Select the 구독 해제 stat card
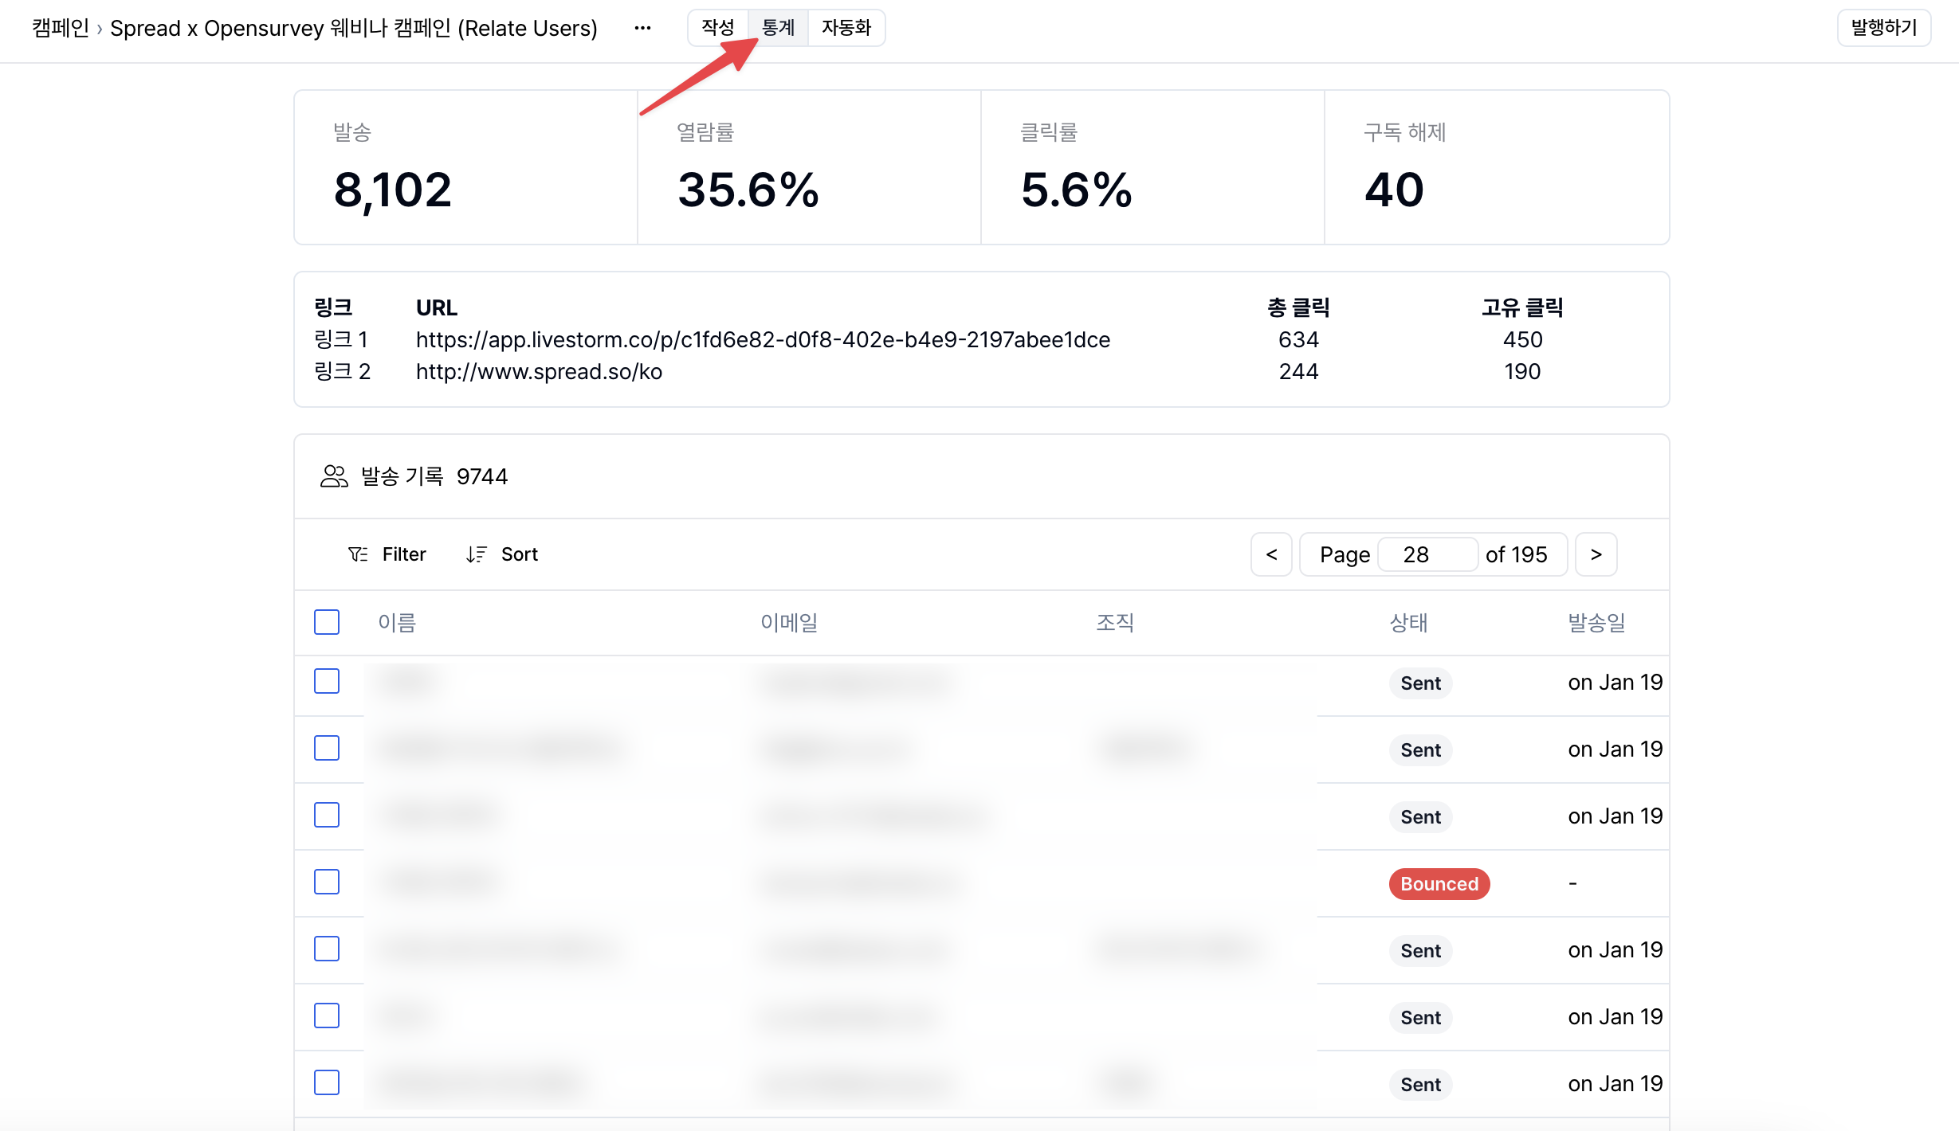The width and height of the screenshot is (1959, 1131). pyautogui.click(x=1496, y=166)
